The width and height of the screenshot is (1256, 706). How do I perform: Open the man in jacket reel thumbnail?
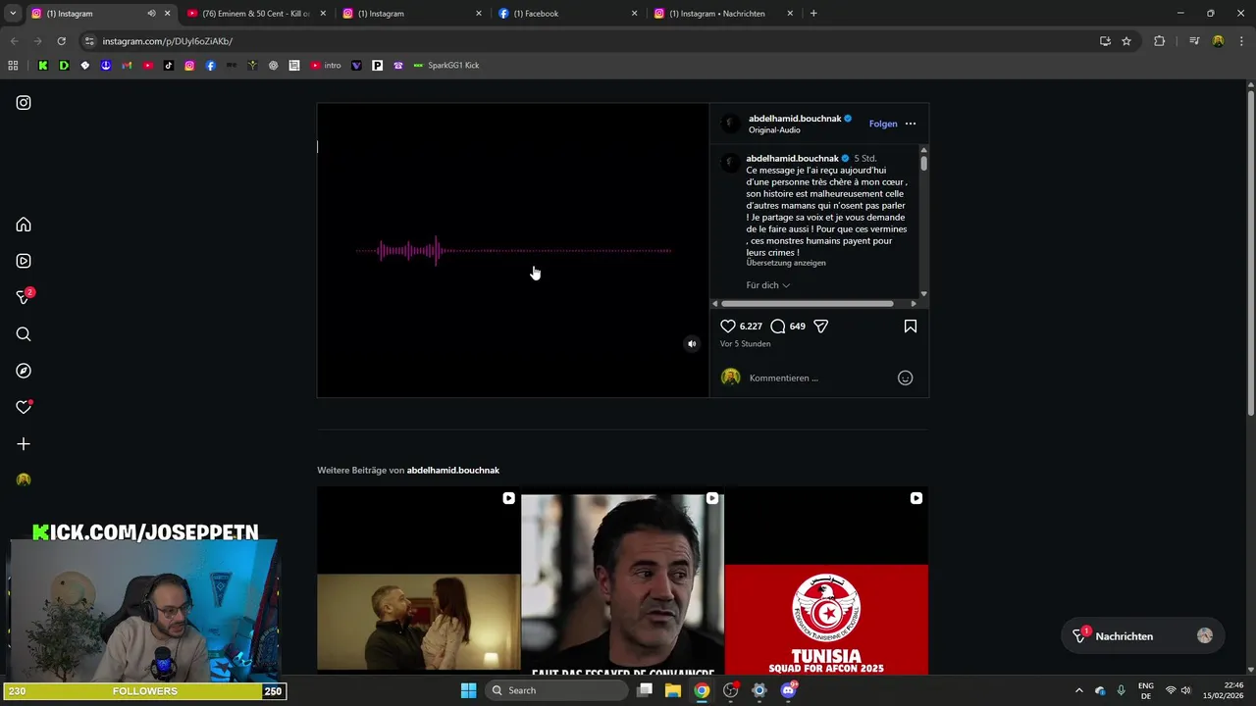tap(622, 580)
